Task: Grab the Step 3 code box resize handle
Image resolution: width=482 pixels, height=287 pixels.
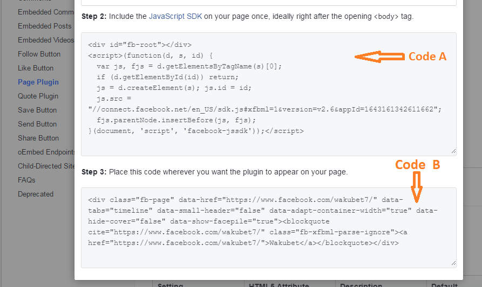Action: (x=453, y=263)
